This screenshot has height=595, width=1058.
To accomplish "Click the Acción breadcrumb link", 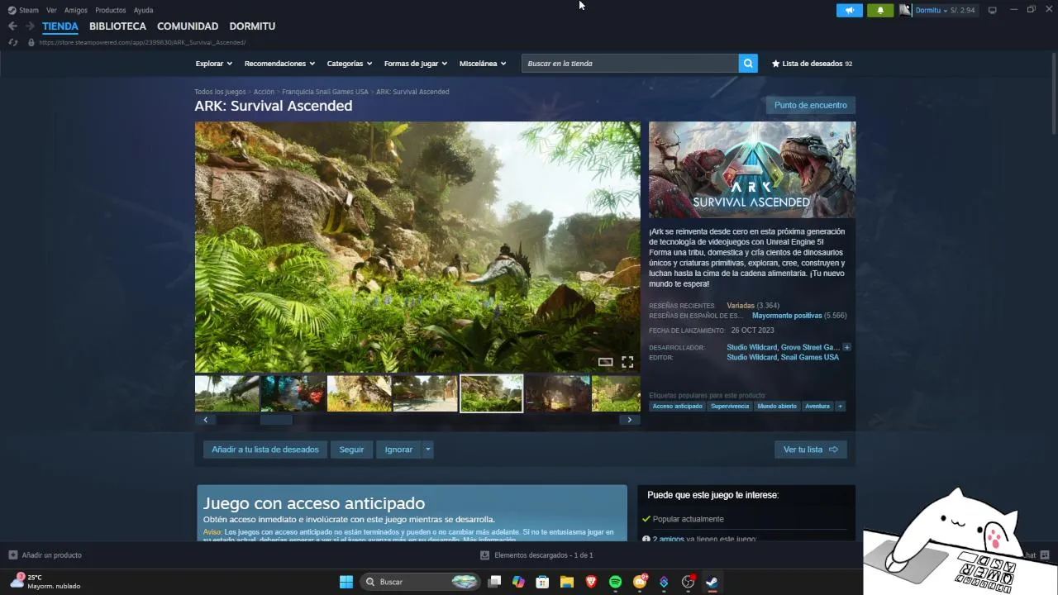I will 264,92.
